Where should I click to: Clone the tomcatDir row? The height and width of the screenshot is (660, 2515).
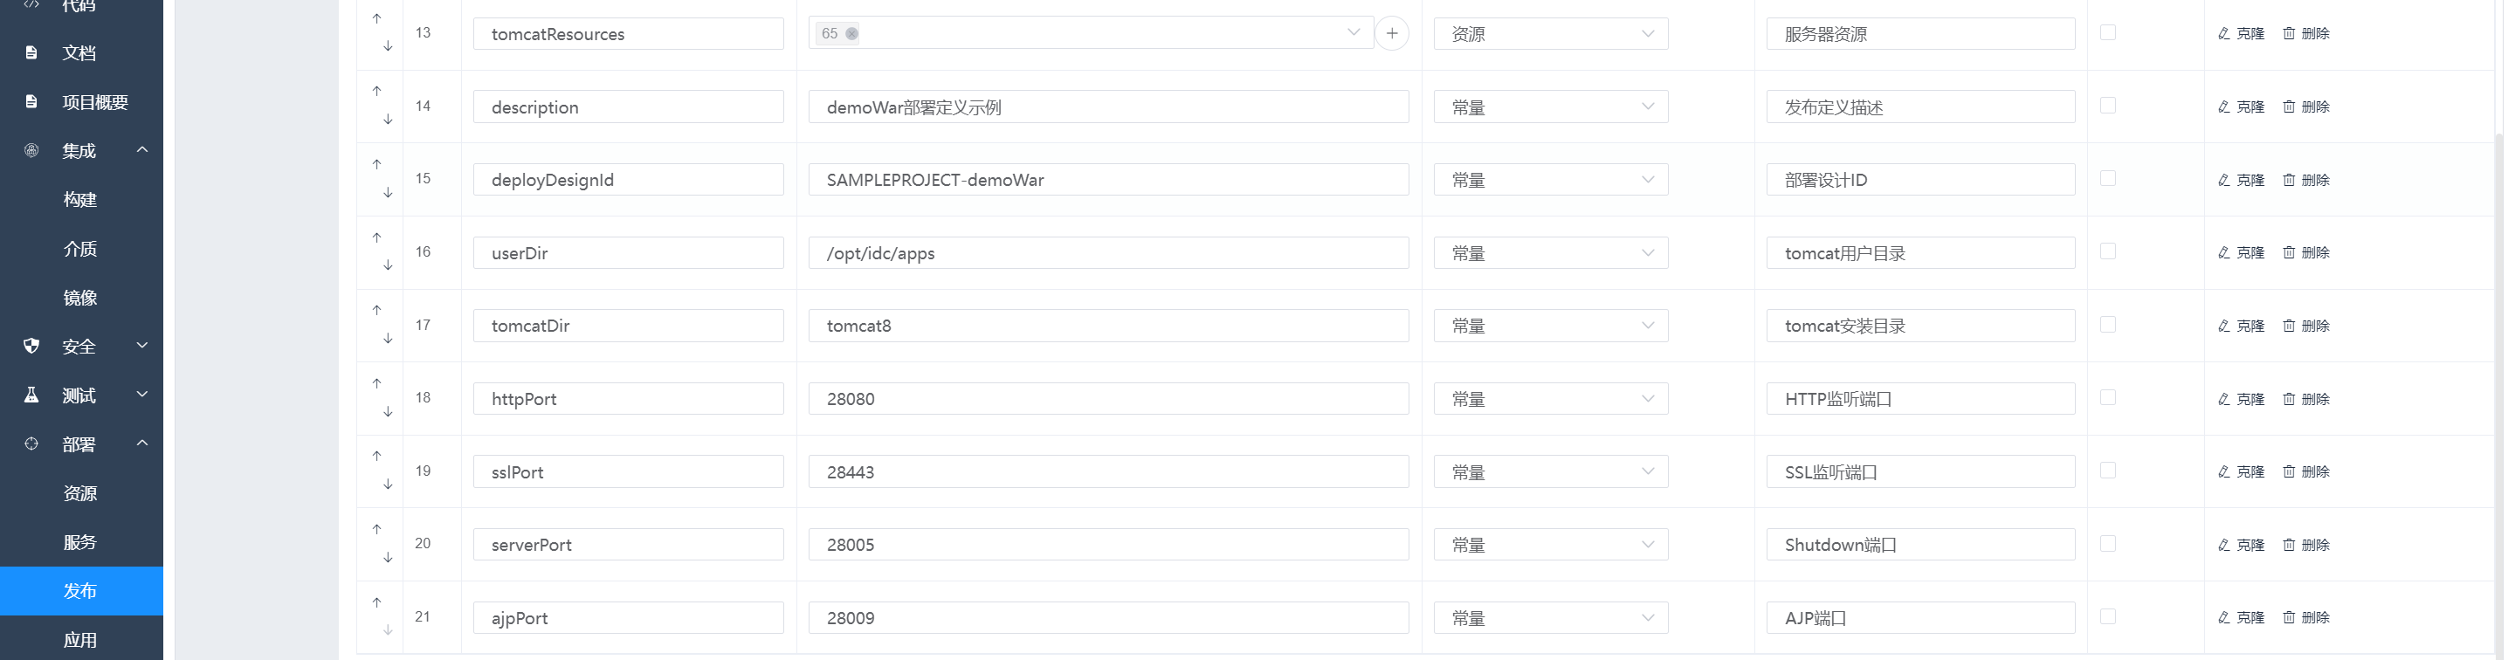coord(2241,327)
